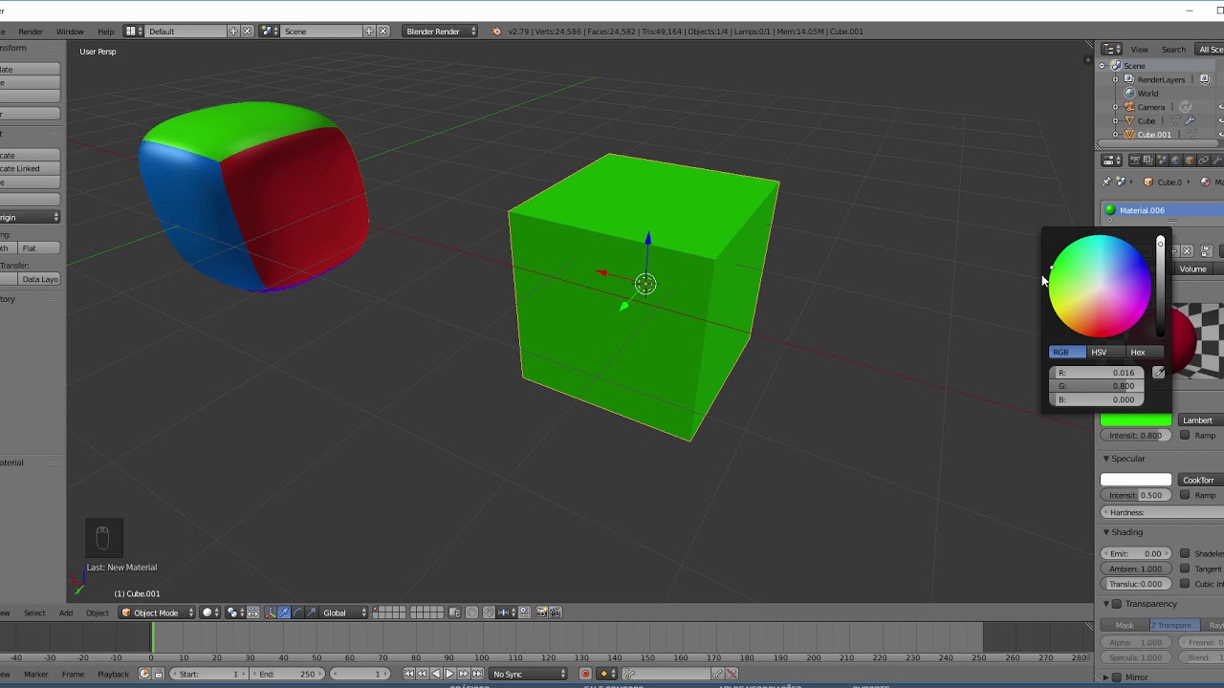1224x688 pixels.
Task: Select the Mask transparency mode button
Action: [1125, 625]
